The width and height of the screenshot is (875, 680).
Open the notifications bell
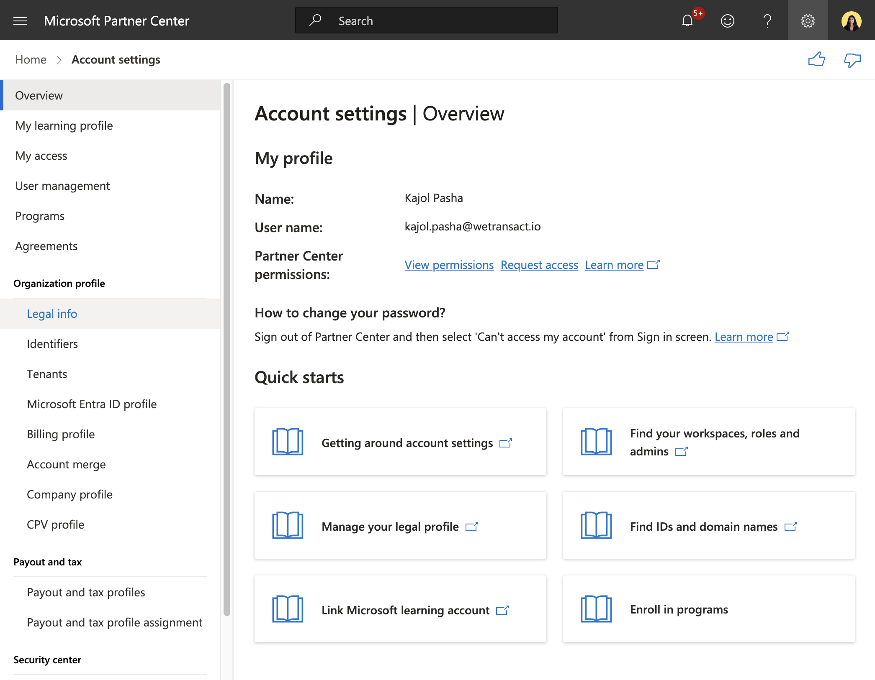coord(687,20)
